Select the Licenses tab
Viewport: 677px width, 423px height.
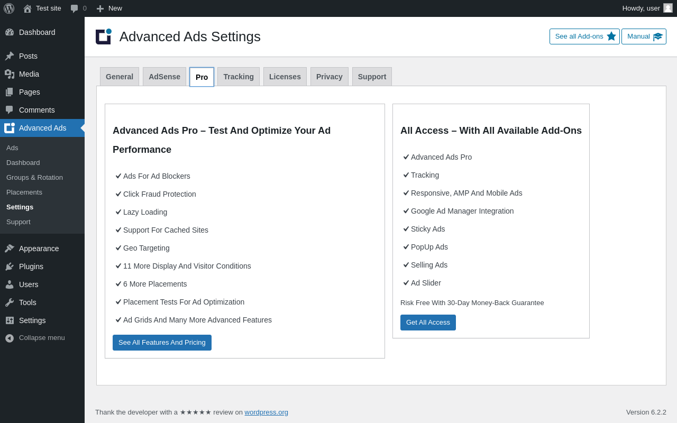(285, 77)
